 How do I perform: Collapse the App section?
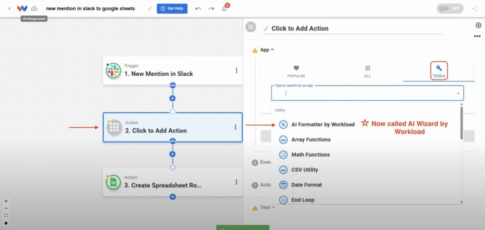267,50
